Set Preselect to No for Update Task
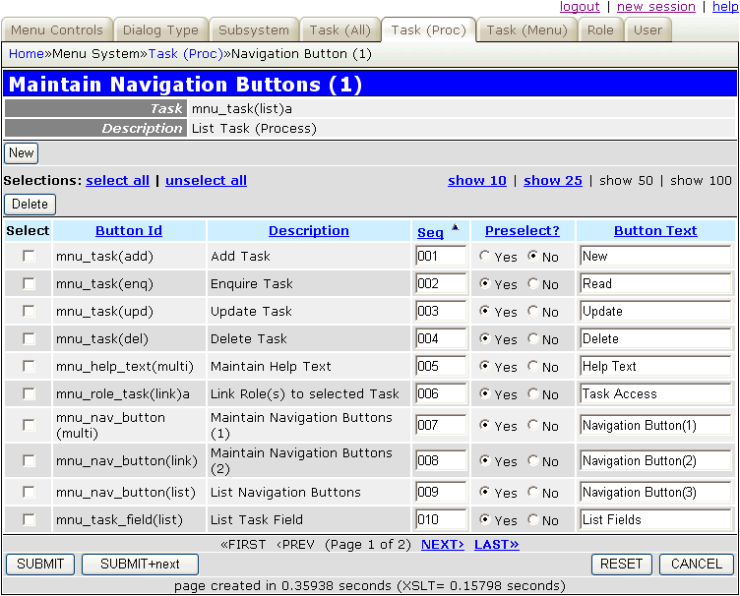Screen dimensions: 740x596 pyautogui.click(x=533, y=311)
